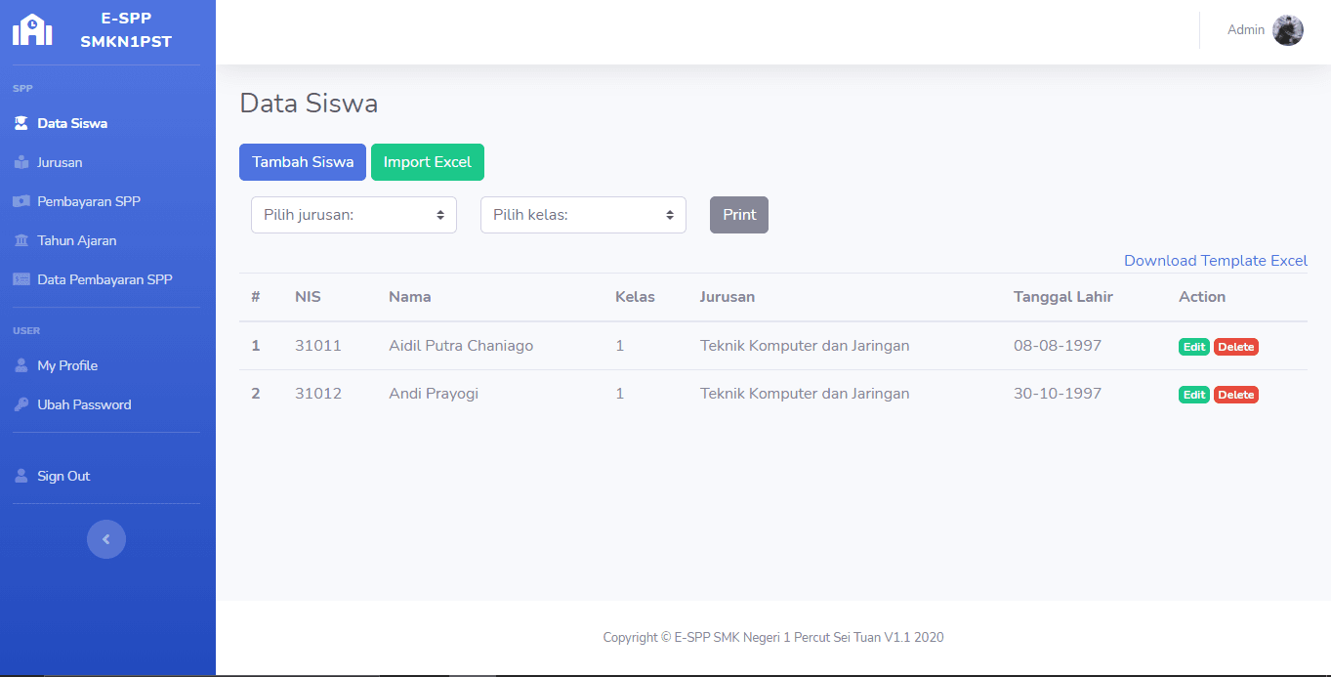
Task: Select the Data Pembayaran SPP list icon
Action: click(x=21, y=278)
